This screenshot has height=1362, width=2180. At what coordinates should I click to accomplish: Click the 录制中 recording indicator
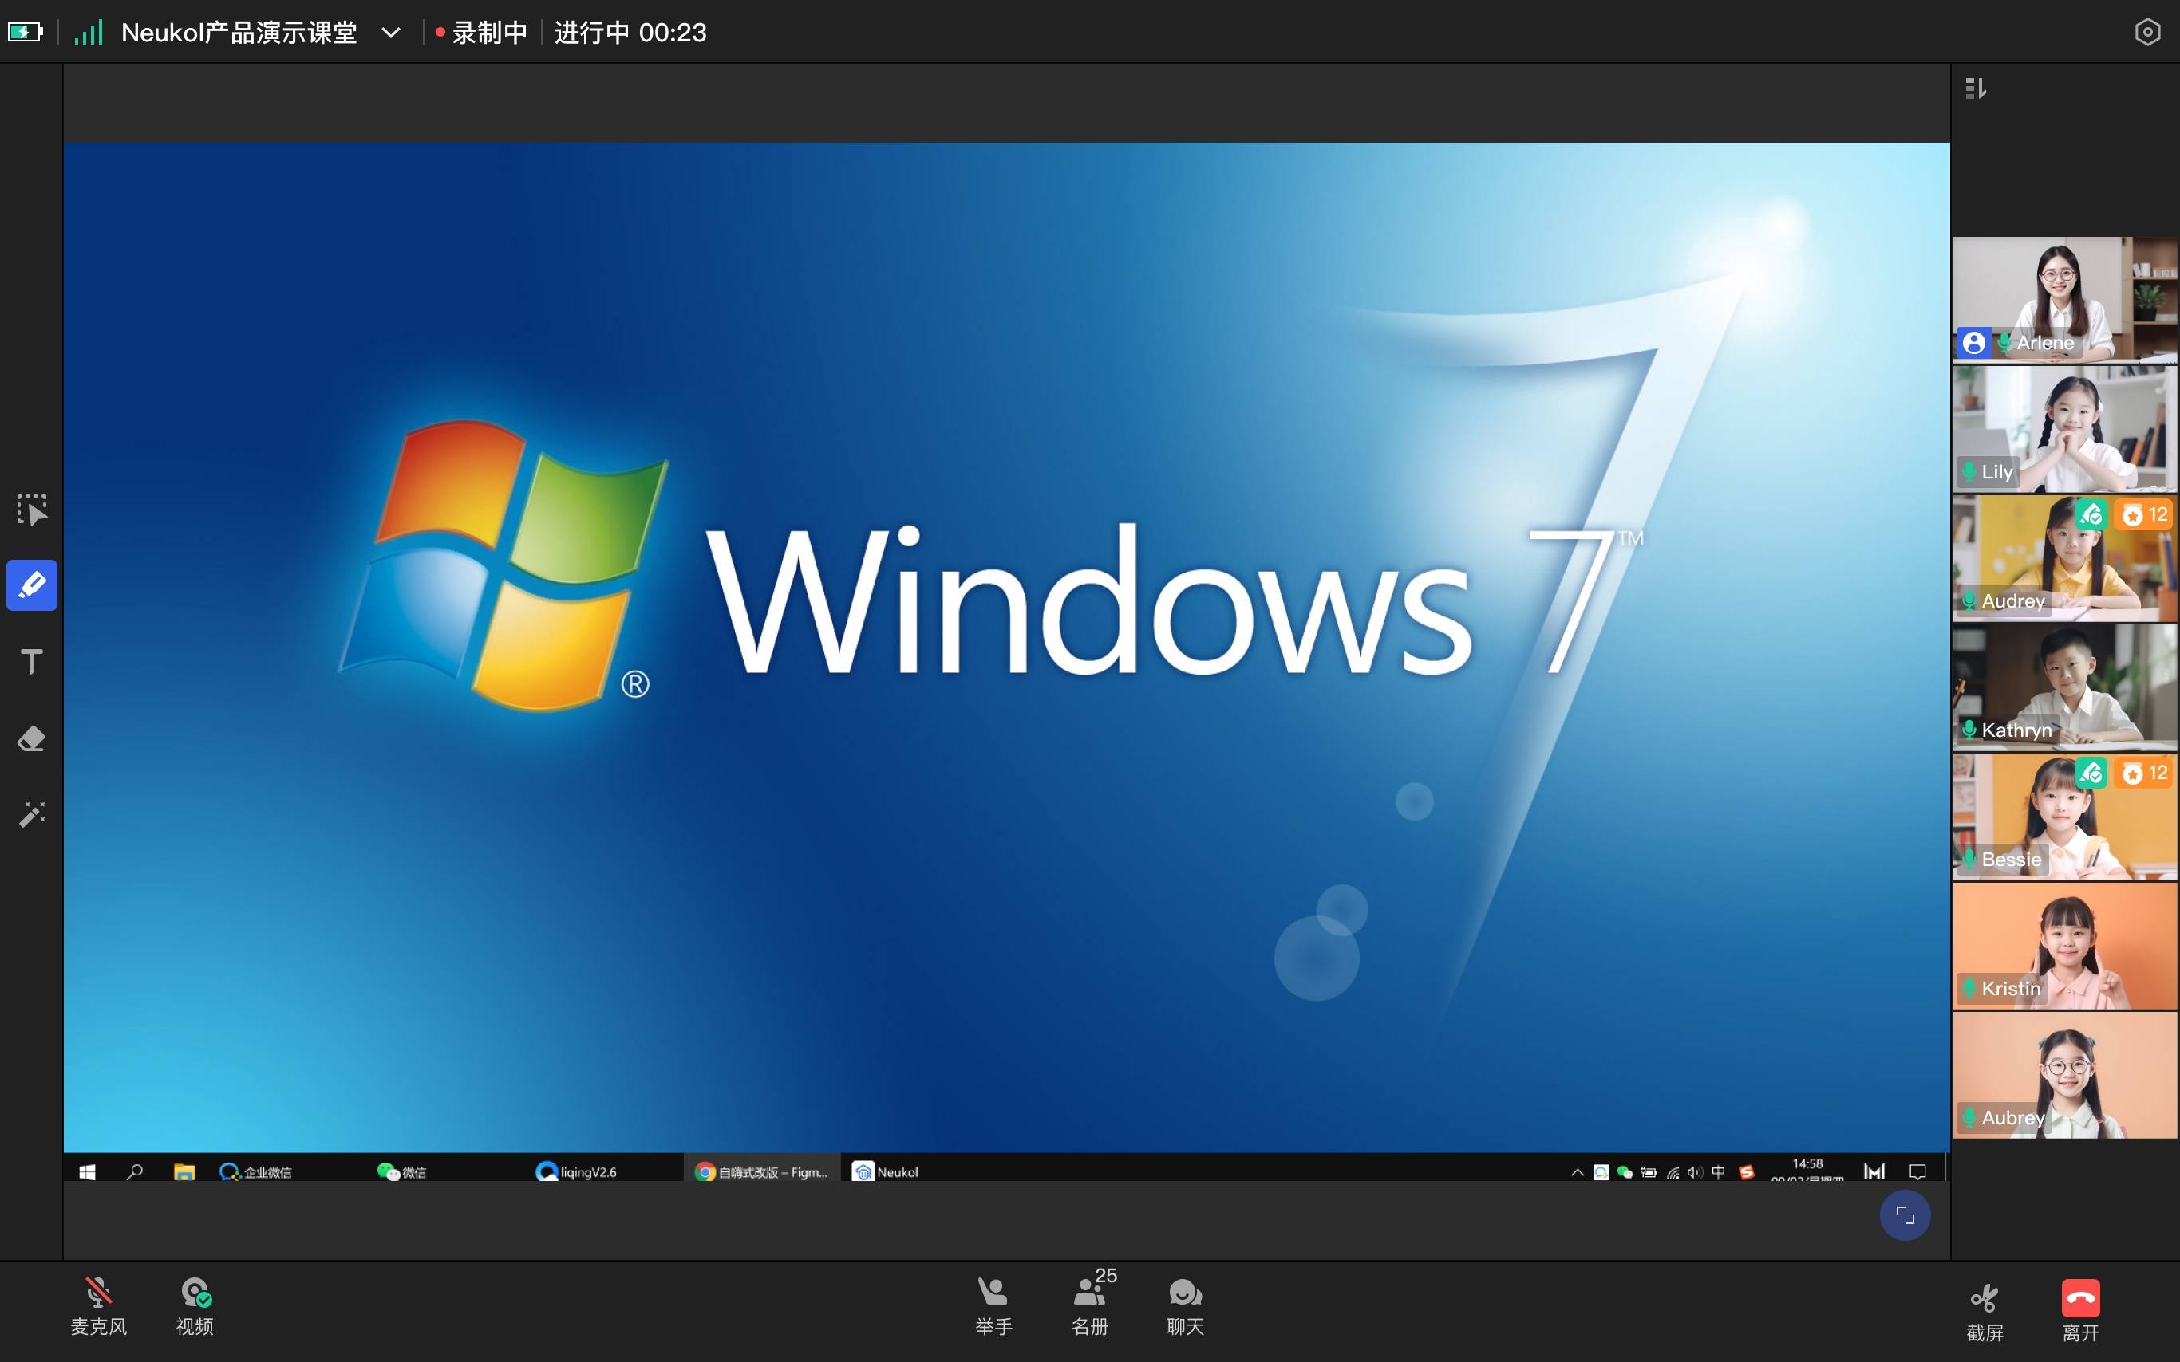(x=481, y=33)
